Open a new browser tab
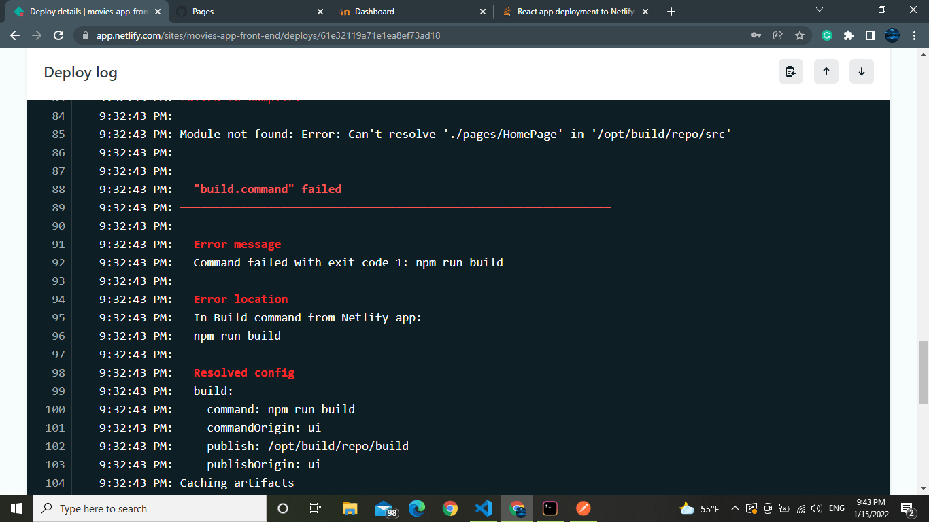The image size is (929, 522). click(670, 11)
